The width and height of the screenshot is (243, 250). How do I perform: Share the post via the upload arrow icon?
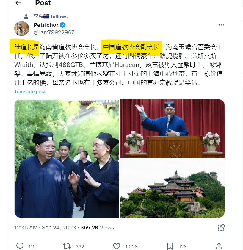(219, 246)
